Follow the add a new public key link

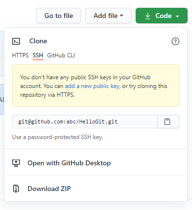pos(92,86)
